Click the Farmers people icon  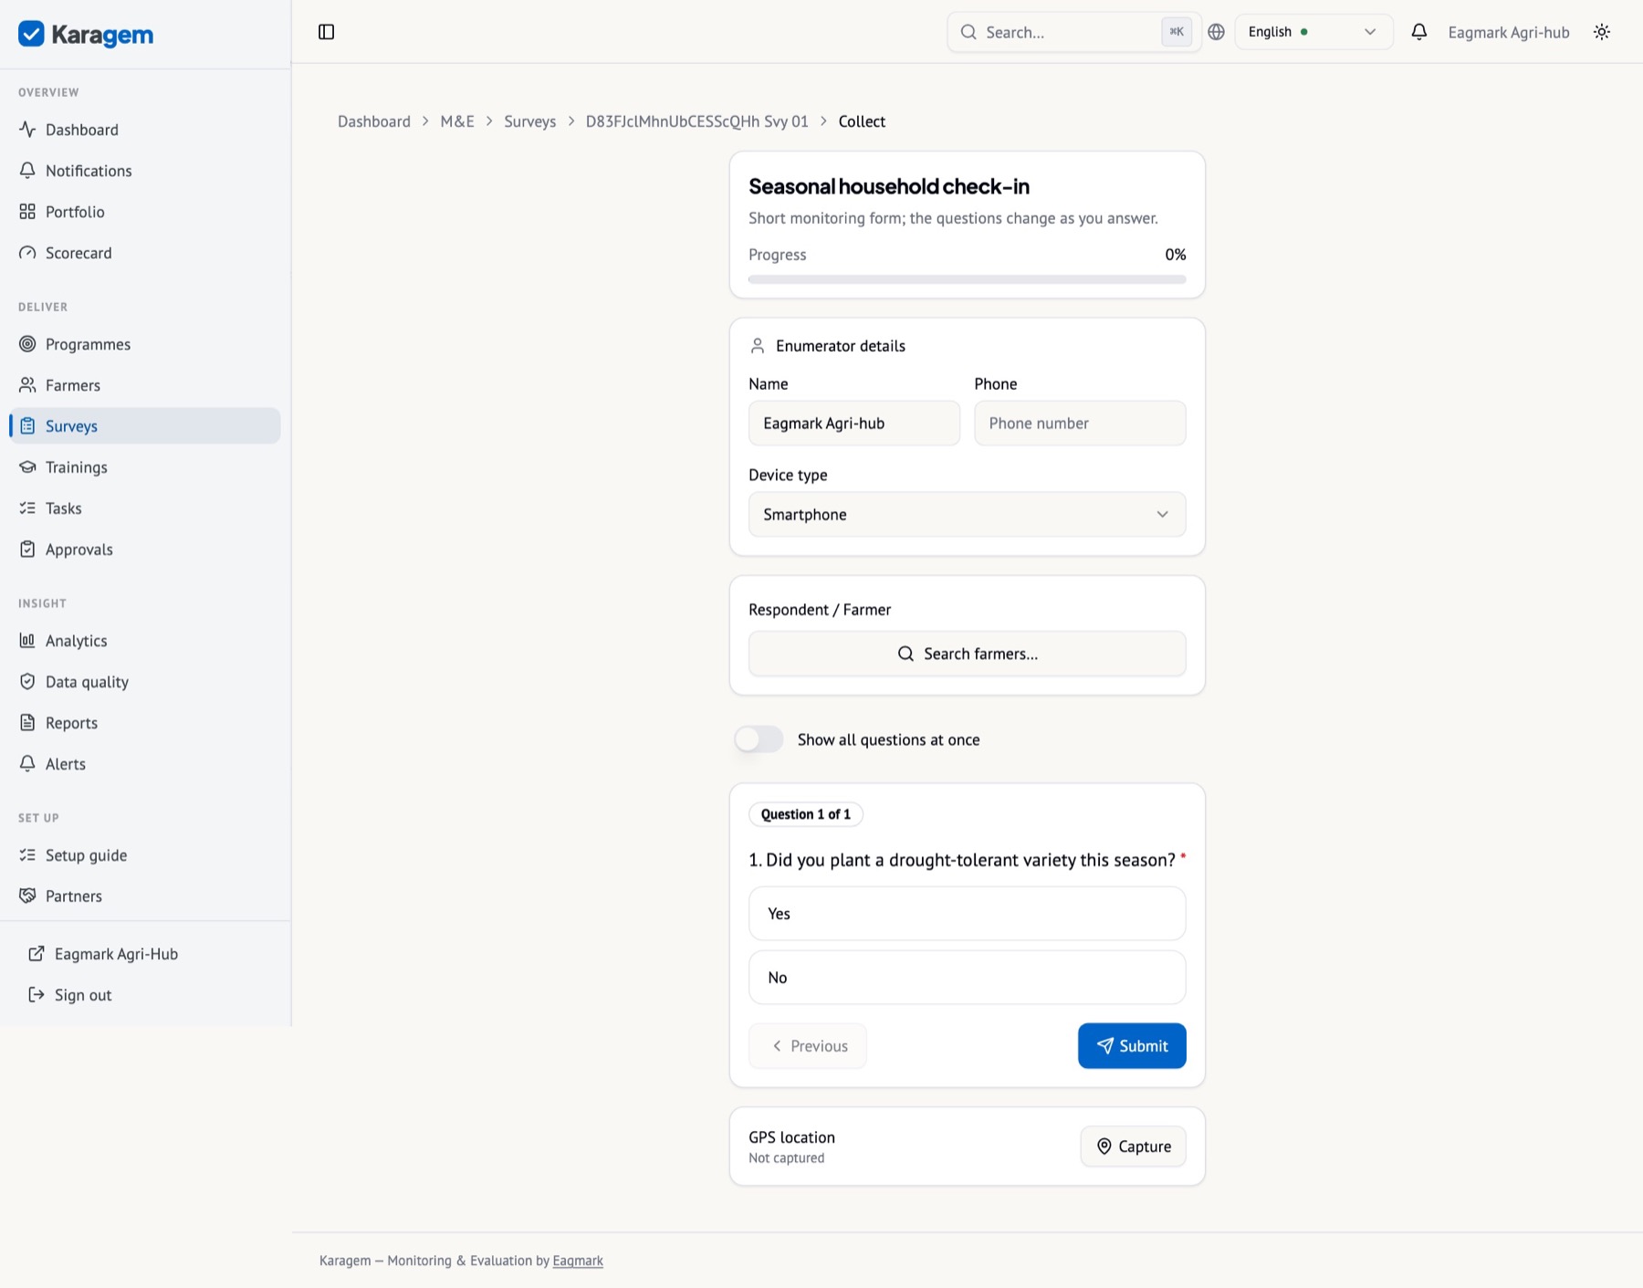(x=27, y=385)
